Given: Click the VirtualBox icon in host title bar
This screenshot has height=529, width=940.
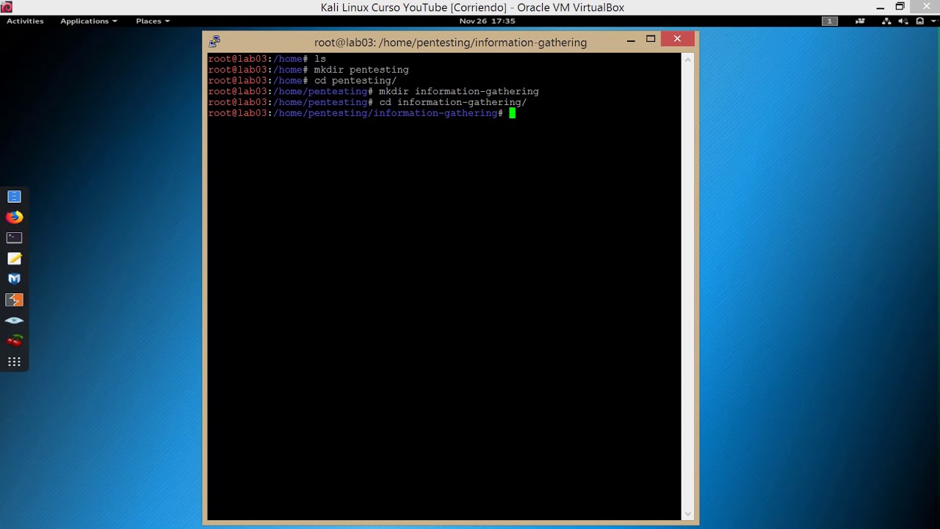Looking at the screenshot, I should point(6,7).
